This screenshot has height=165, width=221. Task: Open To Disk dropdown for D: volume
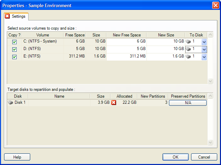204,49
